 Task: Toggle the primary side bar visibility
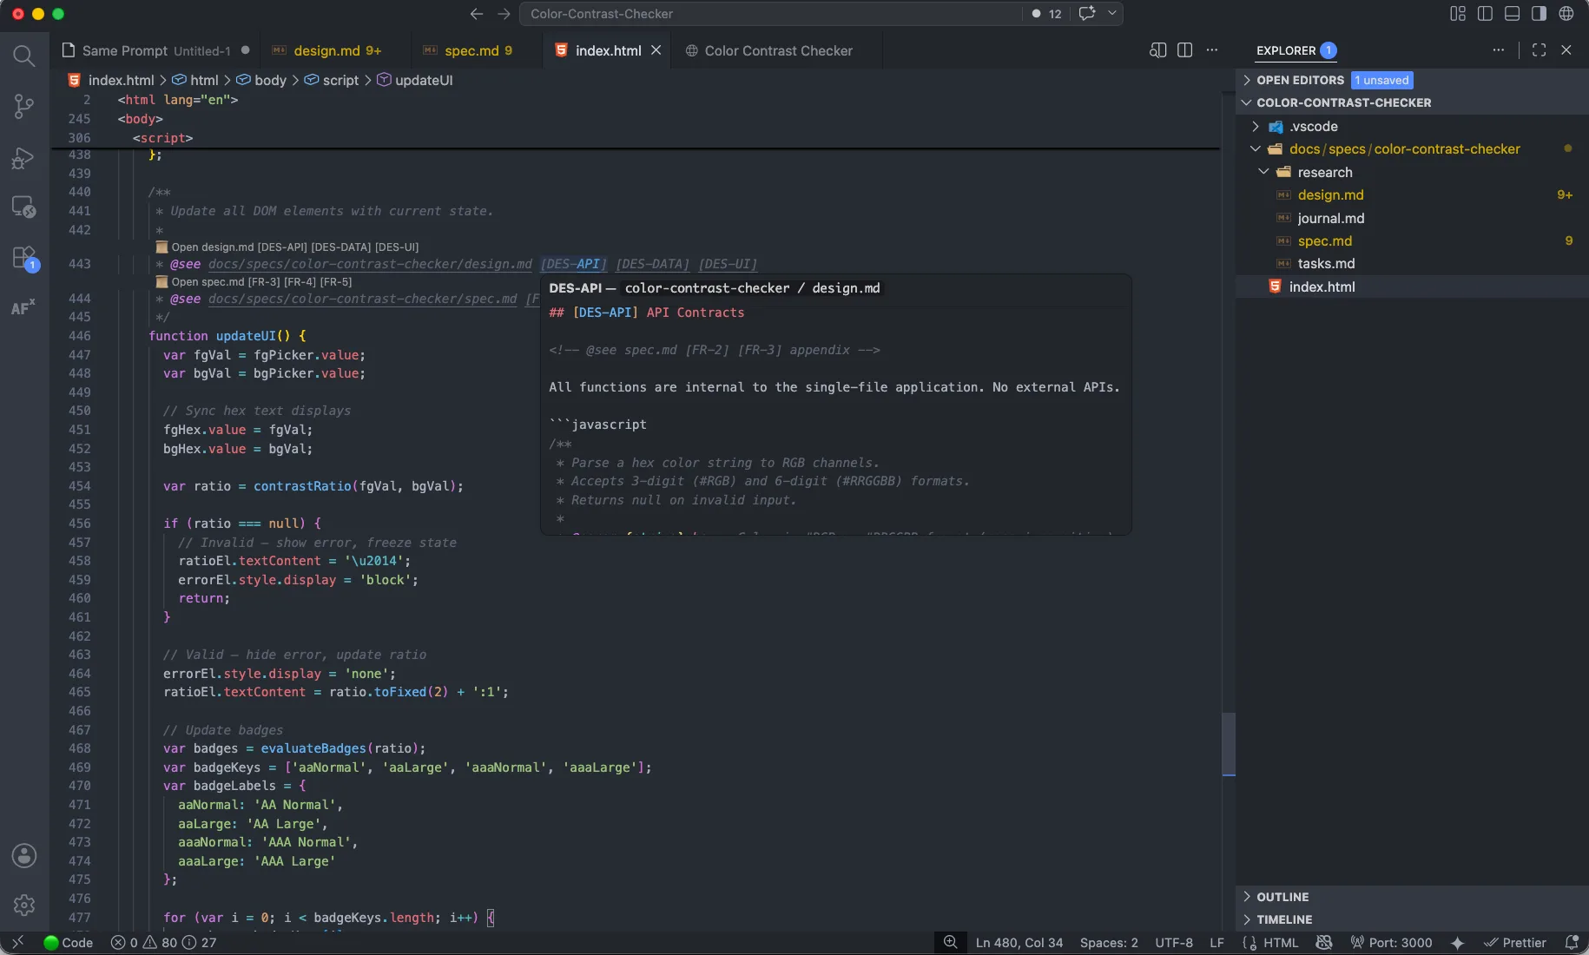[1485, 14]
